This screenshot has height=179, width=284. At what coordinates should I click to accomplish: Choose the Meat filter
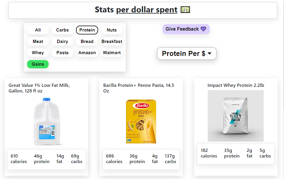(38, 42)
